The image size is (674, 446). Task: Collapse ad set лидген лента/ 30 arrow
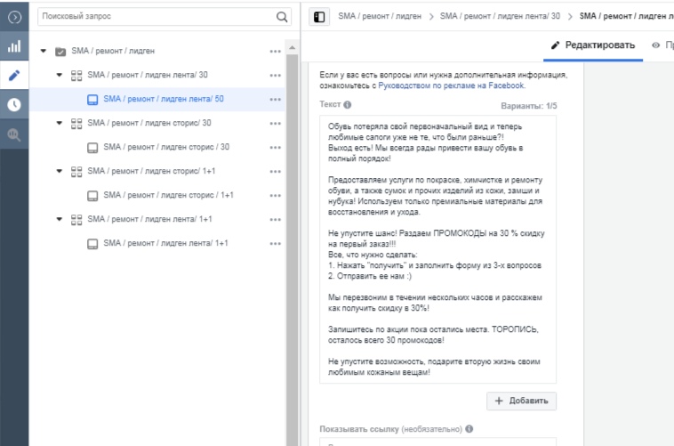pyautogui.click(x=60, y=75)
